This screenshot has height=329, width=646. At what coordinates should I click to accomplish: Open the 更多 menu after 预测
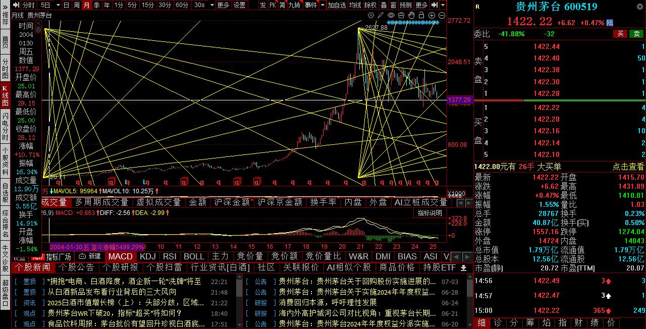click(421, 5)
